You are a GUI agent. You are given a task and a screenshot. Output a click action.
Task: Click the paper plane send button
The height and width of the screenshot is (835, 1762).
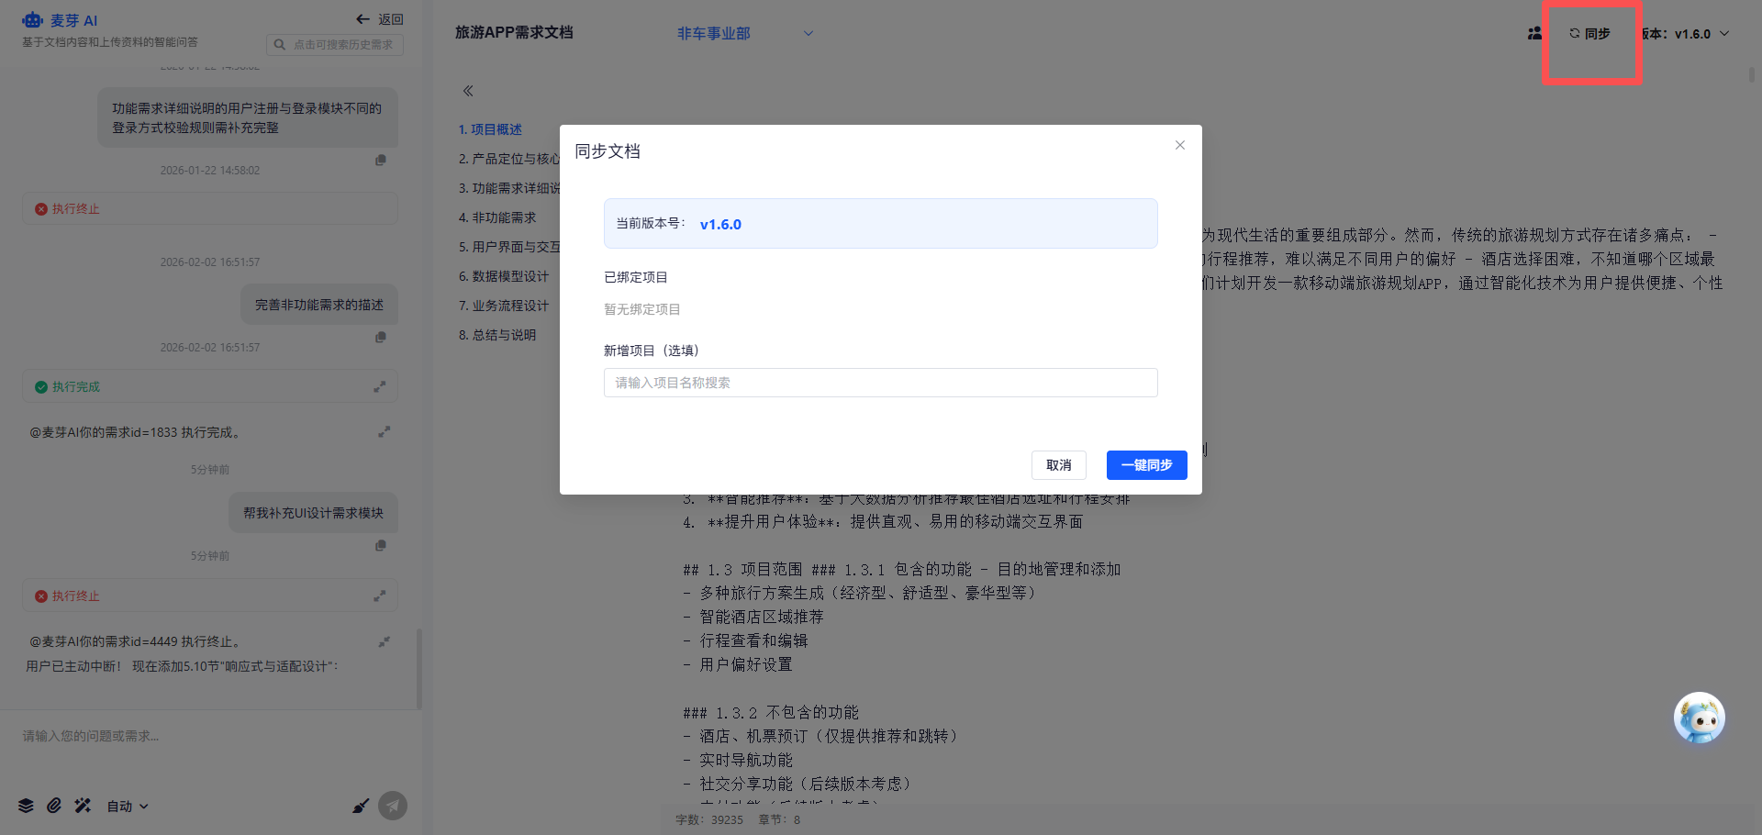tap(393, 806)
